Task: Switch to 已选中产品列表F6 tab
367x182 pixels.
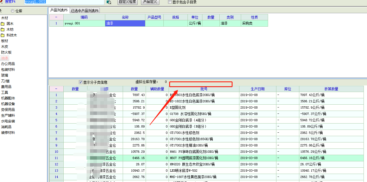Action: pos(85,11)
